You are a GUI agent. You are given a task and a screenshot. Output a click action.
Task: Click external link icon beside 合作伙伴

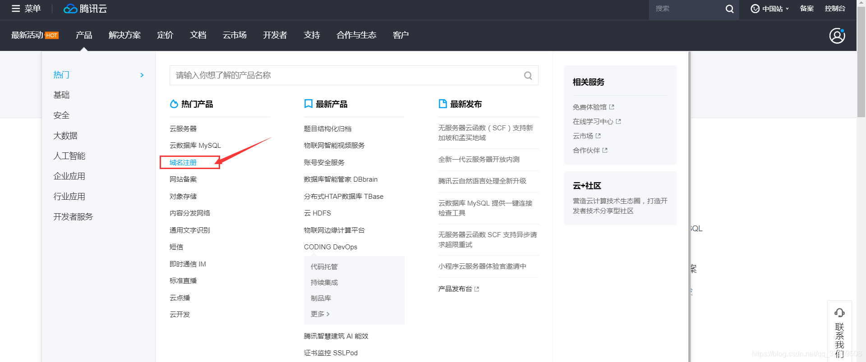[605, 151]
